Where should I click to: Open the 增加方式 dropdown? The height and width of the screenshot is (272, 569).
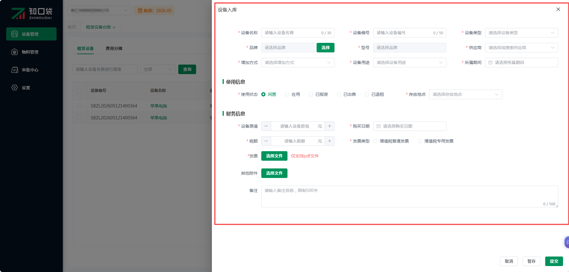pyautogui.click(x=298, y=62)
